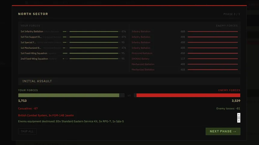Viewport: 259px width, 145px height.
Task: Click the enemy SHORAD Battery entry
Action: pos(185,59)
